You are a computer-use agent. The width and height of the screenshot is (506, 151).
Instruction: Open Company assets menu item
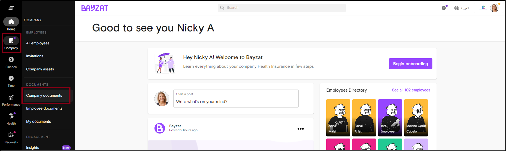point(40,69)
